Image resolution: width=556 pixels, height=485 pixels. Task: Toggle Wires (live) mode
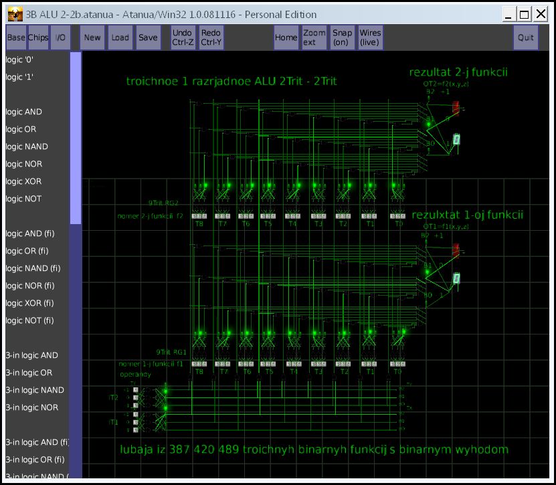pyautogui.click(x=370, y=37)
